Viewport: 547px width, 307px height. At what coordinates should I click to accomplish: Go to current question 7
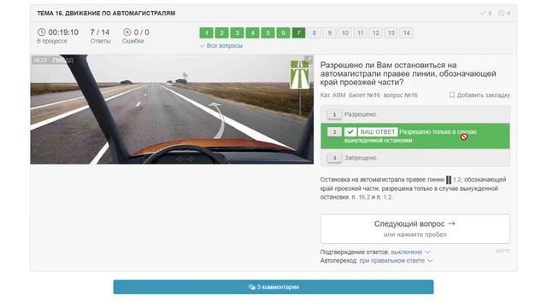298,33
